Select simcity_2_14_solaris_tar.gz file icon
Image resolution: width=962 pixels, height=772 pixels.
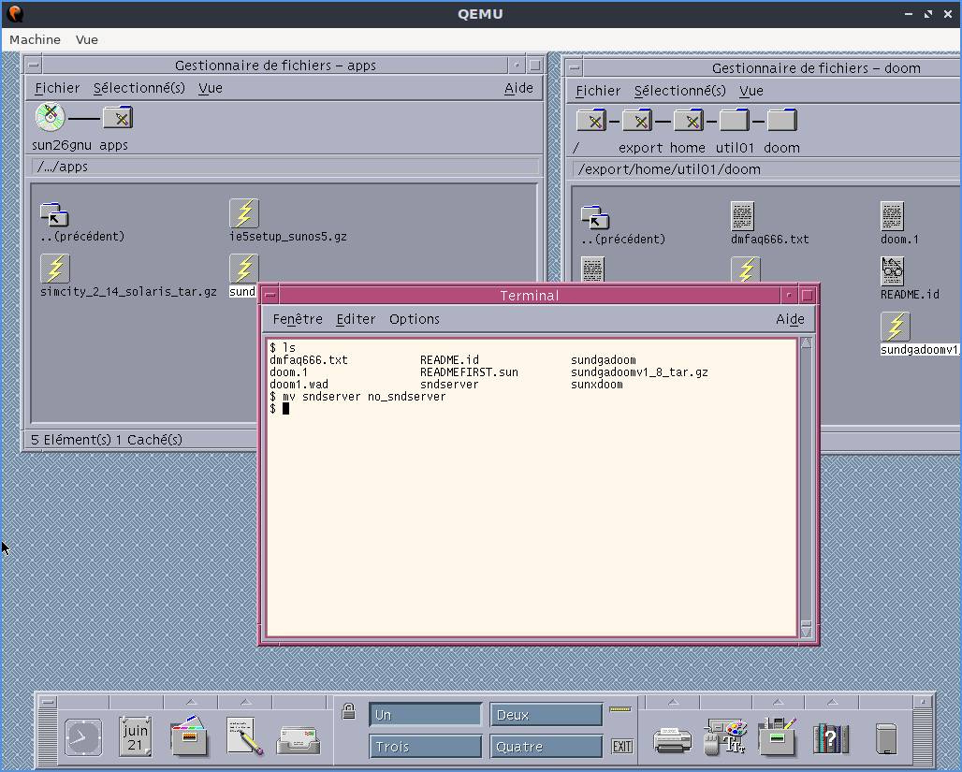(x=55, y=269)
